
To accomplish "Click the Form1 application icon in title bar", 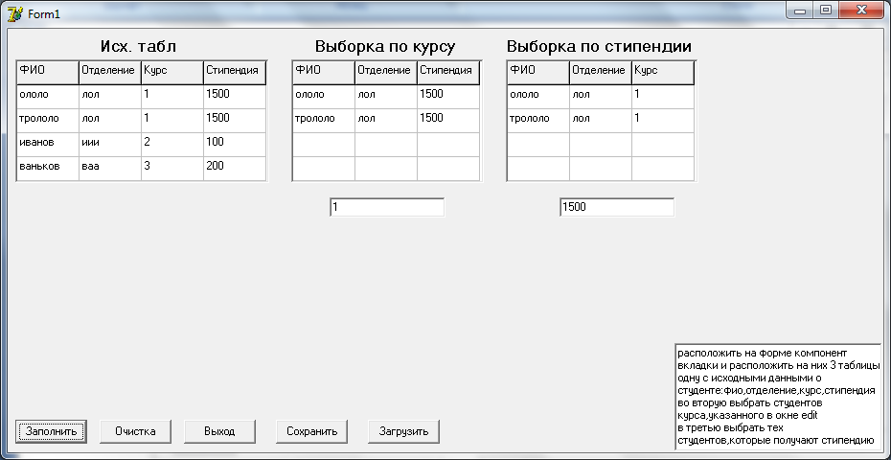I will pos(14,13).
